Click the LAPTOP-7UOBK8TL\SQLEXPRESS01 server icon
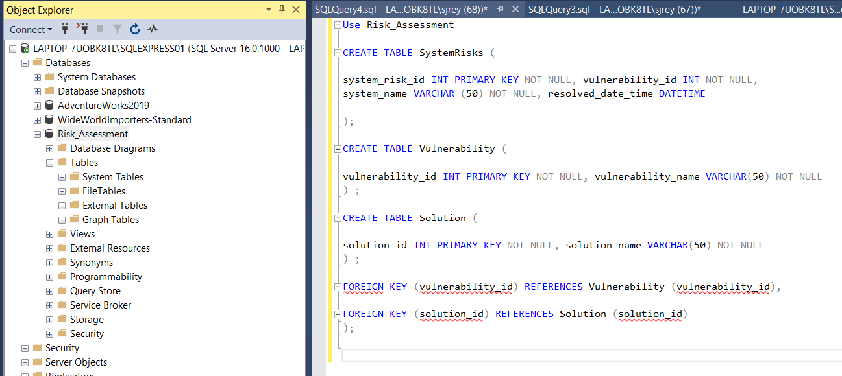Image resolution: width=842 pixels, height=376 pixels. click(x=26, y=48)
